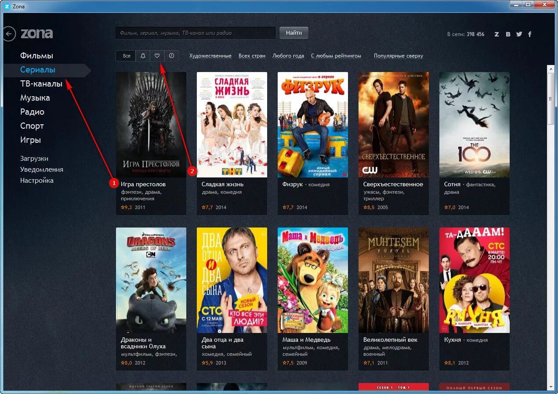Image resolution: width=558 pixels, height=394 pixels.
Task: Open the 'Любого года' year filter
Action: [x=288, y=56]
